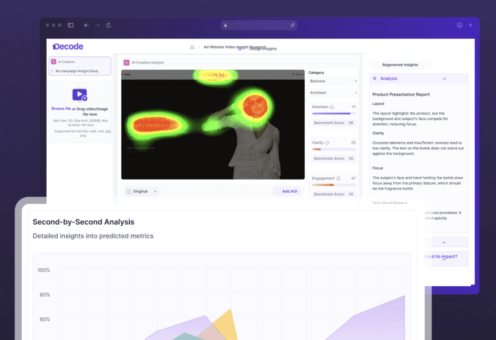Screen dimensions: 496x340
Task: Click the Attention info icon
Action: point(332,107)
